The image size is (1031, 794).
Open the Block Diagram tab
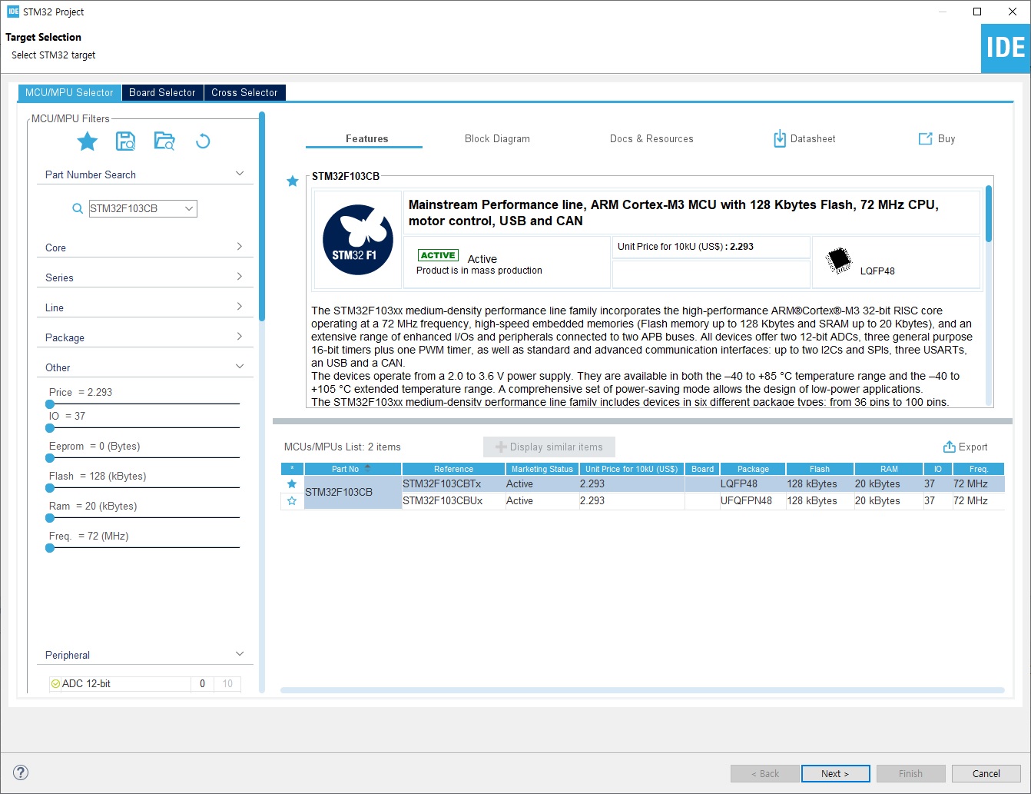click(x=497, y=139)
